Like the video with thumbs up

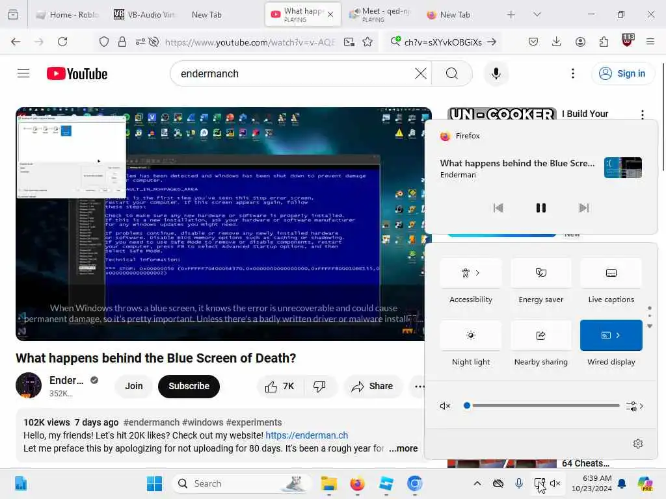tap(280, 386)
